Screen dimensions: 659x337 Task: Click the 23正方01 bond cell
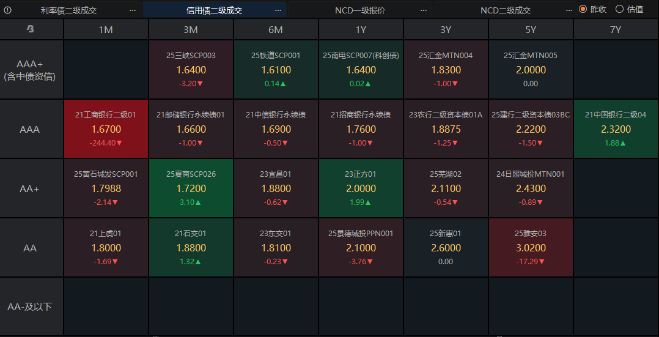click(361, 188)
